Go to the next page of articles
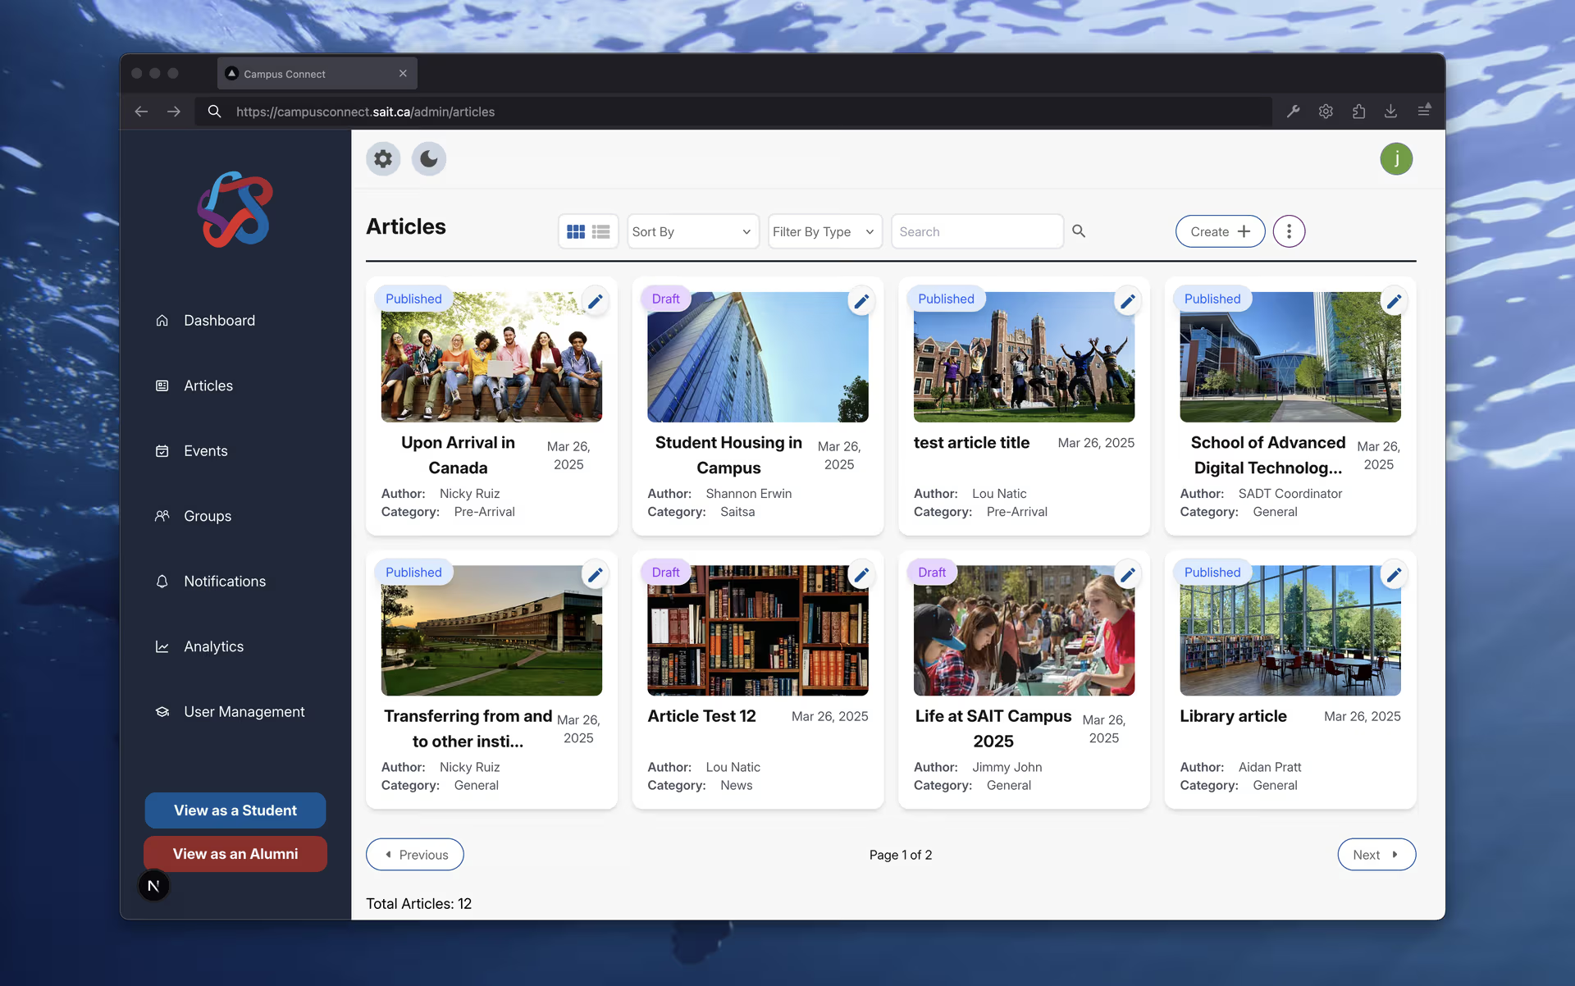1575x986 pixels. point(1376,854)
